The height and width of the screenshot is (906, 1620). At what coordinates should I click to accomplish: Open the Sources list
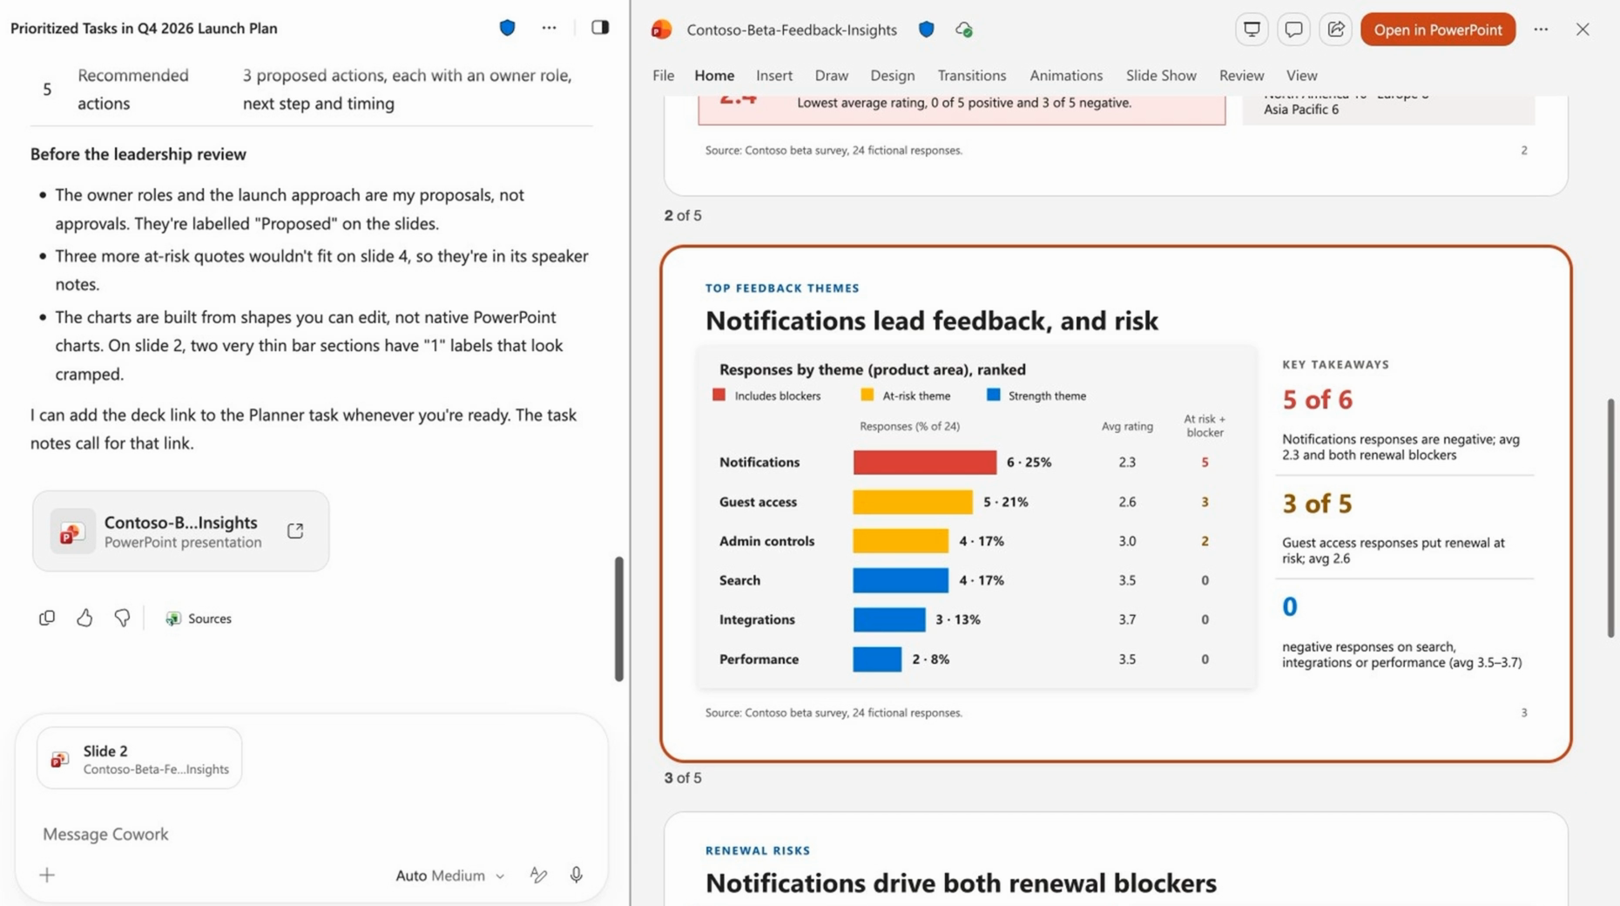coord(199,618)
